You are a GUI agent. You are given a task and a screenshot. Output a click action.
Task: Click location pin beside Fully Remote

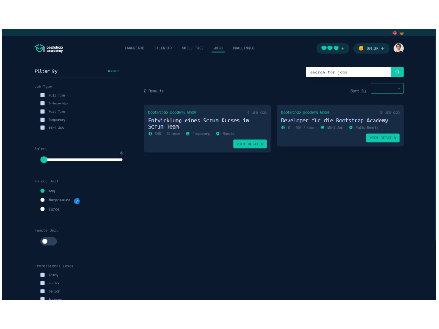pyautogui.click(x=351, y=128)
